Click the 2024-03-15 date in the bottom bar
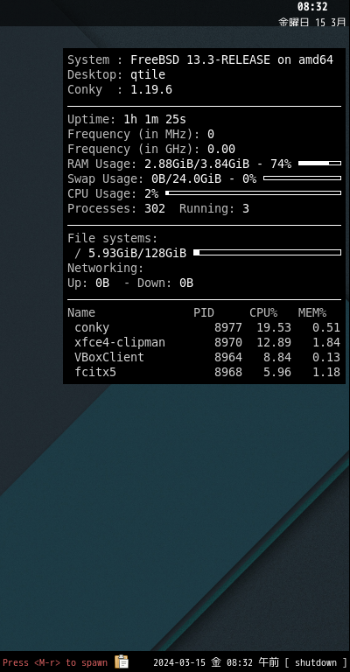This screenshot has height=672, width=350. (x=179, y=662)
